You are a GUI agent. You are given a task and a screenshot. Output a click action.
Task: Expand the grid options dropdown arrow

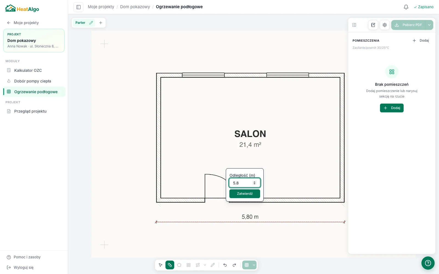(x=254, y=265)
